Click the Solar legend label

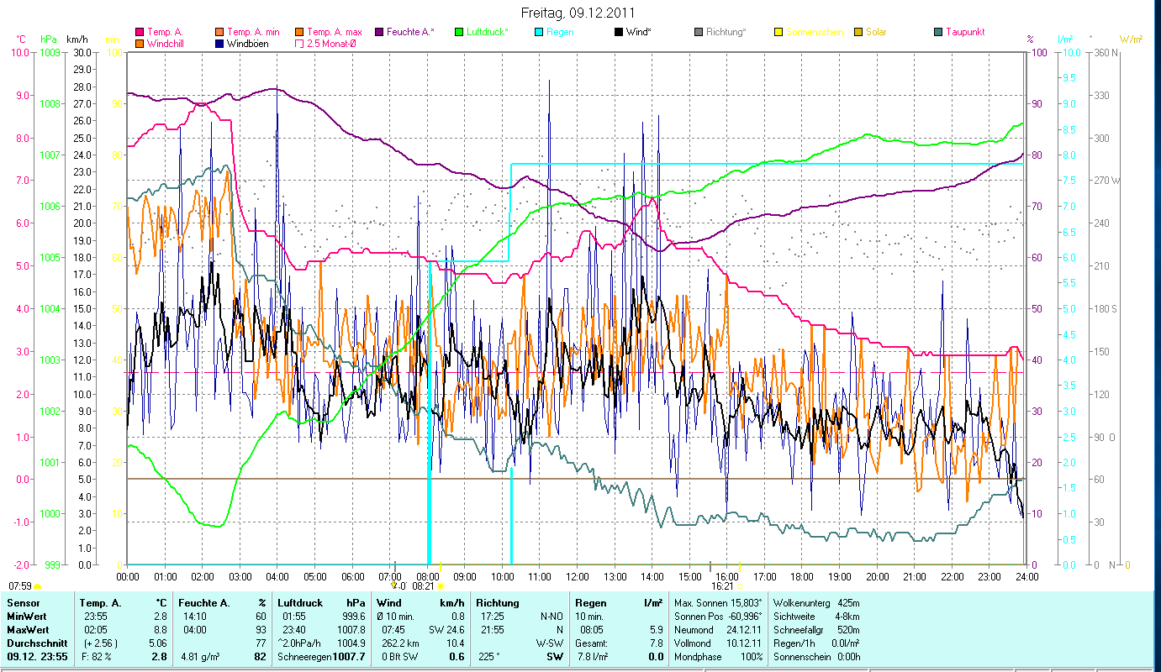874,32
